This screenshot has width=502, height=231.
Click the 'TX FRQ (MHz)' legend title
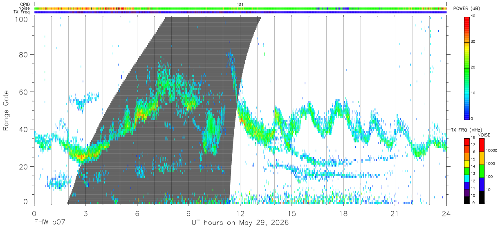click(x=466, y=130)
